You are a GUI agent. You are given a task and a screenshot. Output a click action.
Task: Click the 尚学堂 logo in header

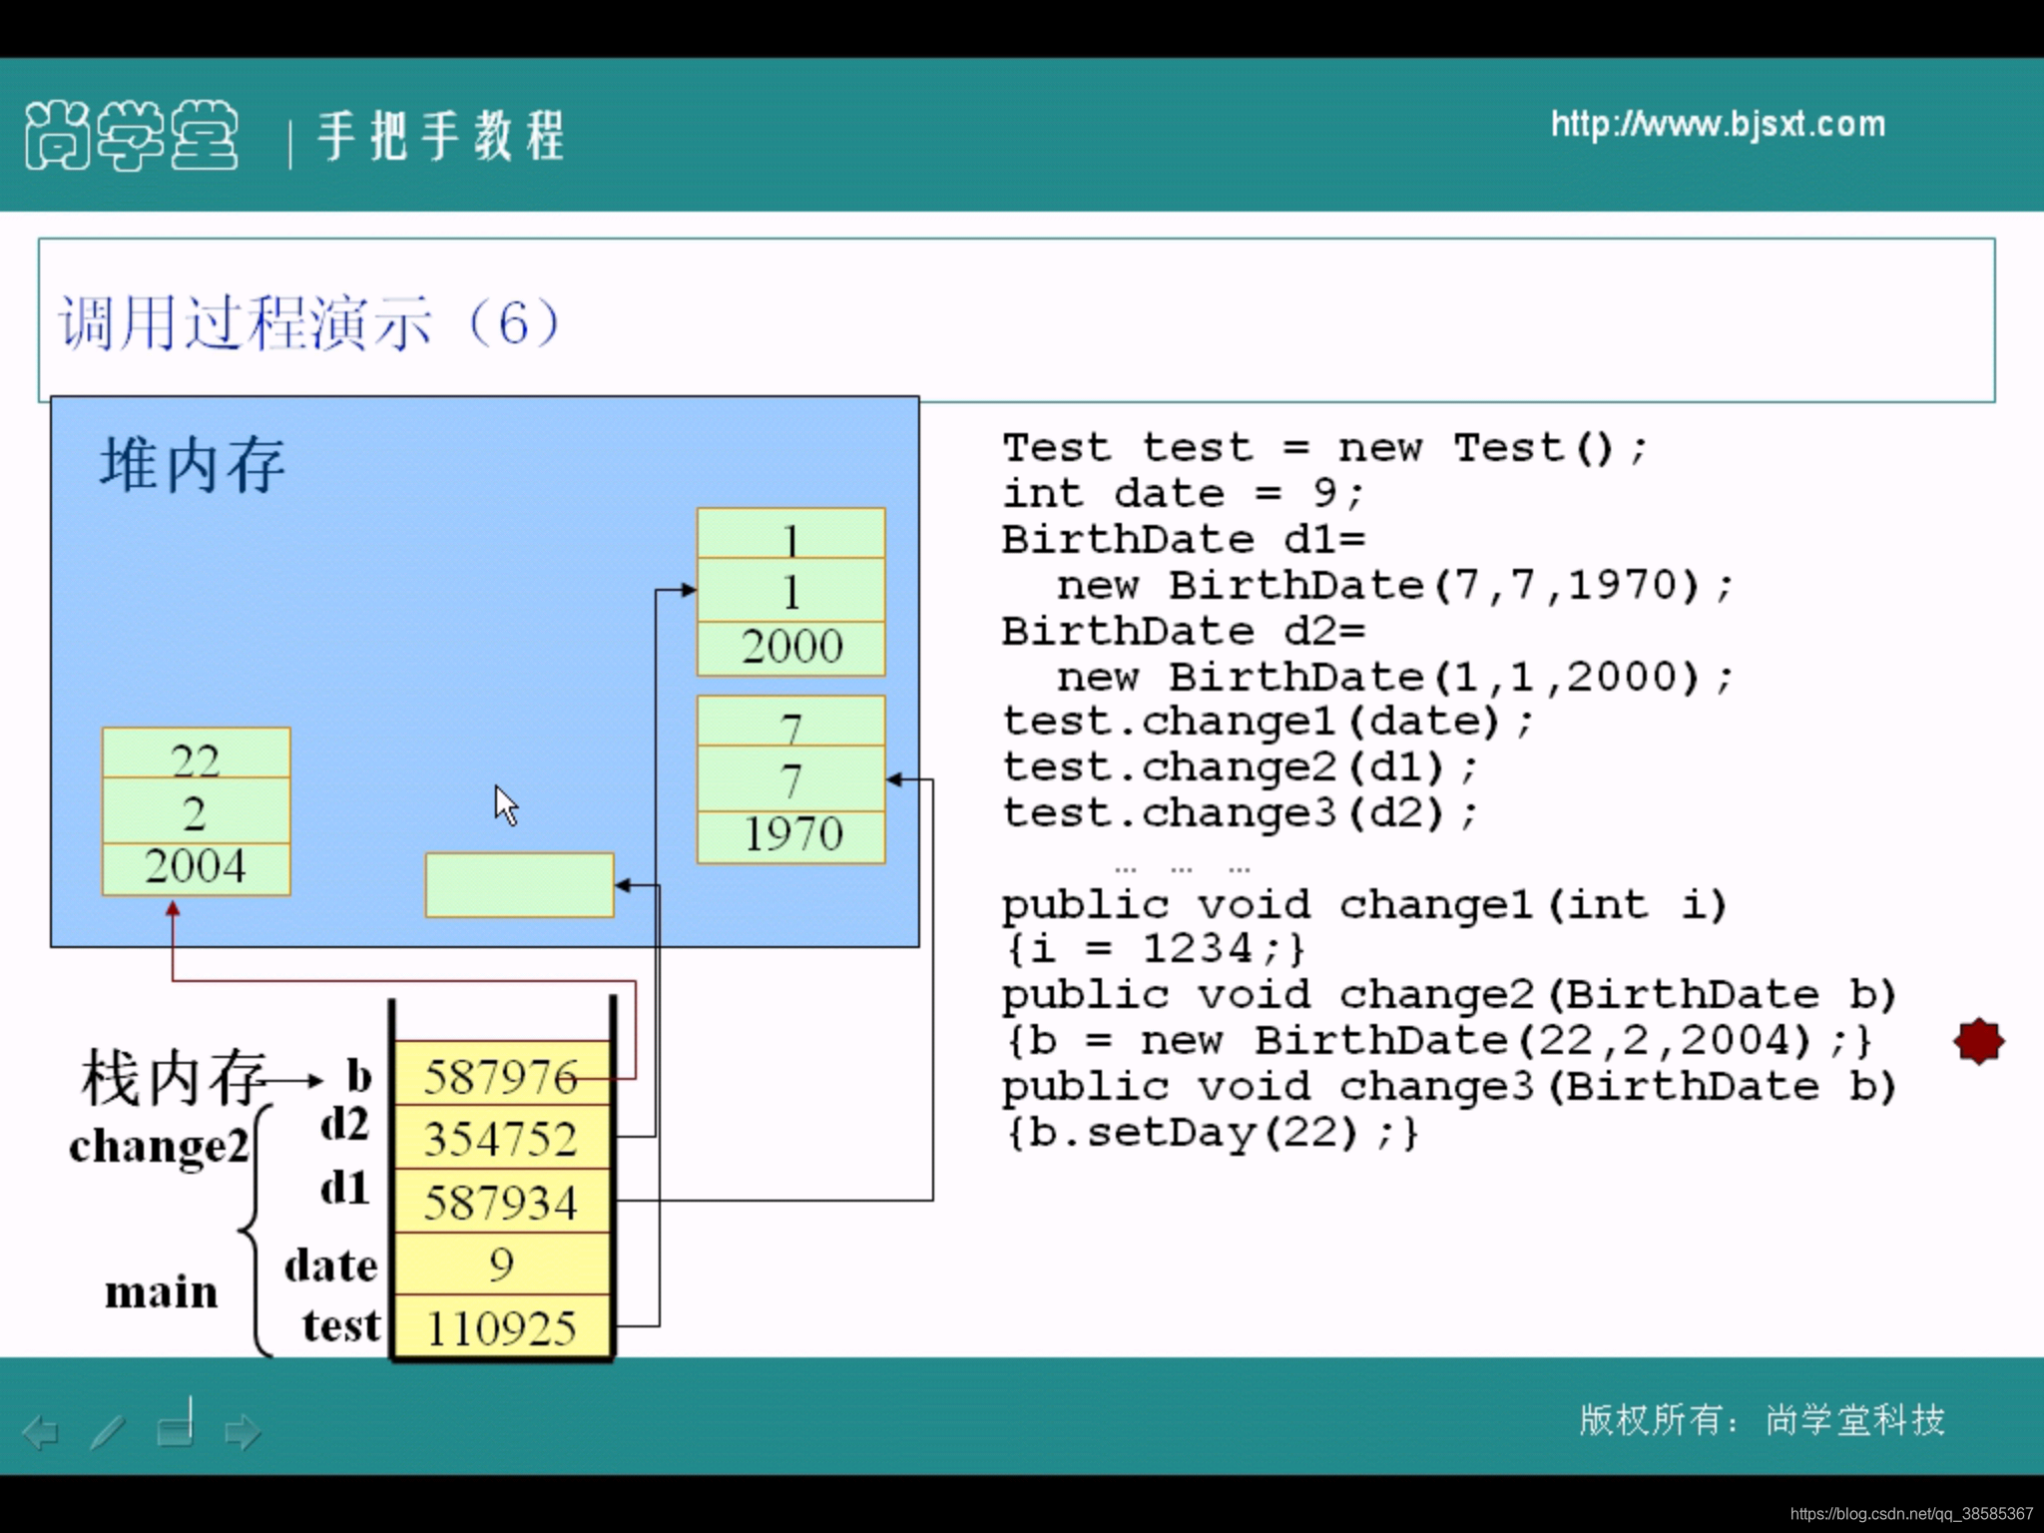pos(131,135)
